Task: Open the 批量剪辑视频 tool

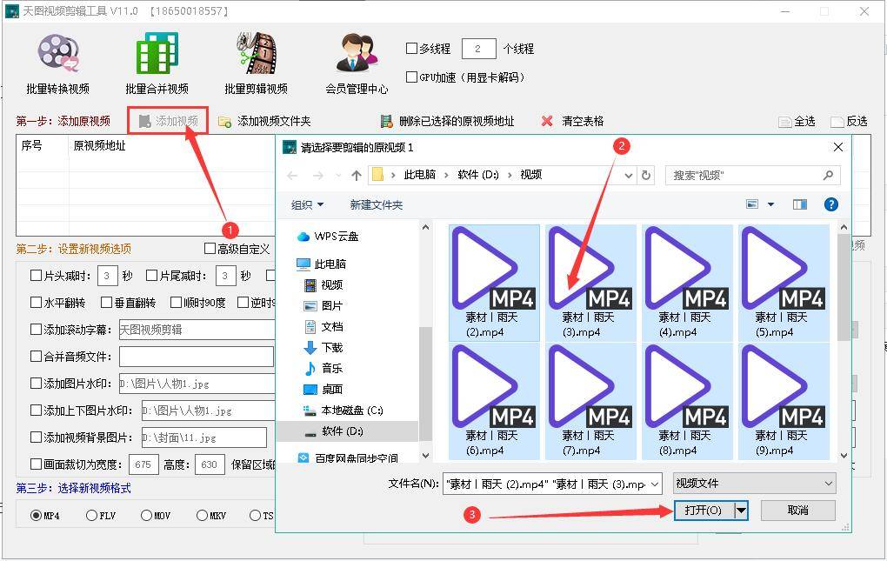Action: 256,63
